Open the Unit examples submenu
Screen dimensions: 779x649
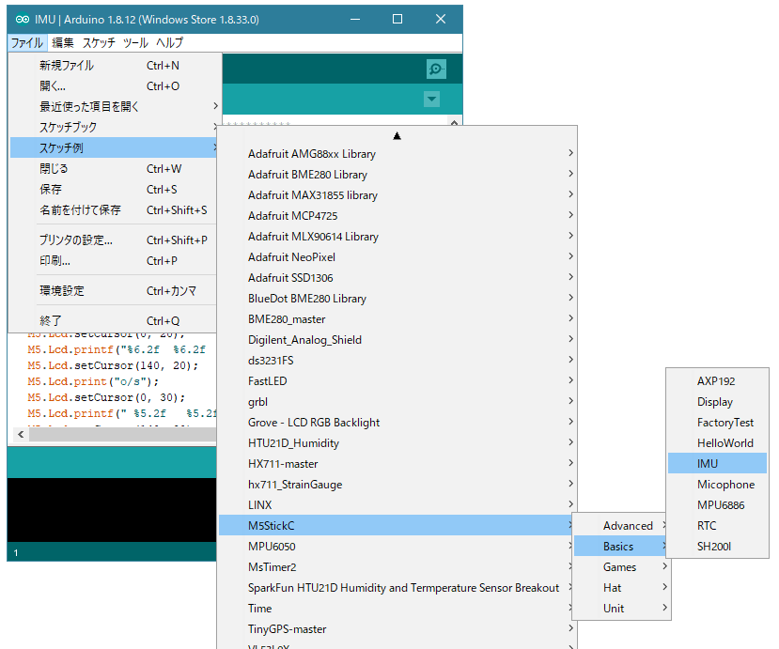tap(621, 609)
